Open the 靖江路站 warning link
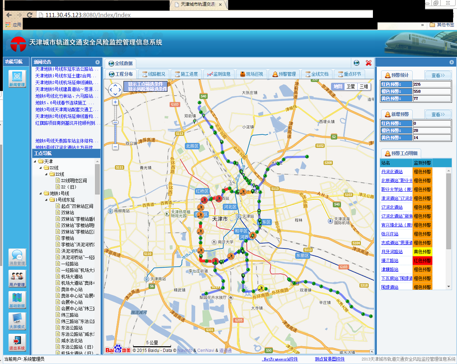This screenshot has width=457, height=364. [390, 261]
